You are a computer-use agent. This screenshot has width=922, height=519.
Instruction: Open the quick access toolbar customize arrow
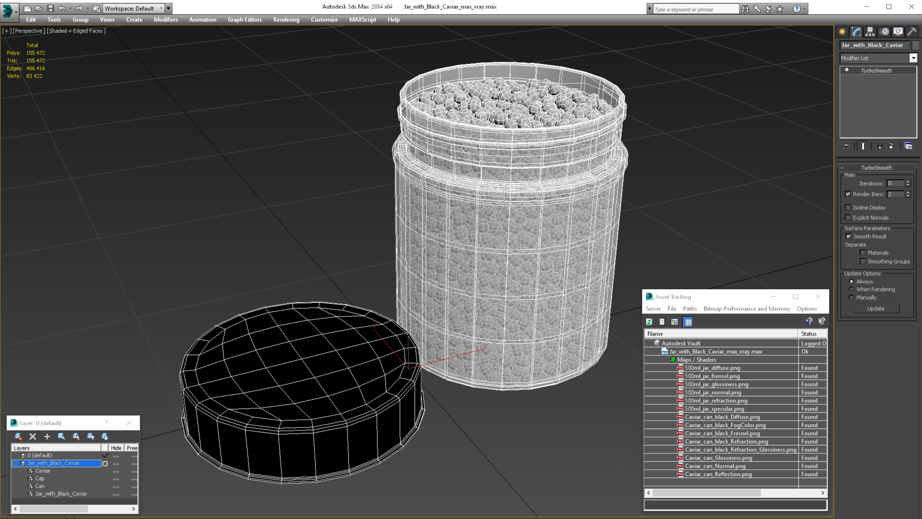point(168,8)
